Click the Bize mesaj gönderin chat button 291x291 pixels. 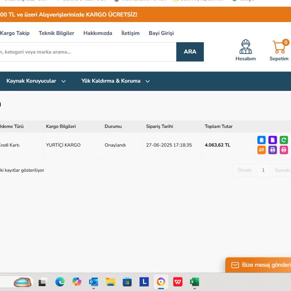(261, 265)
